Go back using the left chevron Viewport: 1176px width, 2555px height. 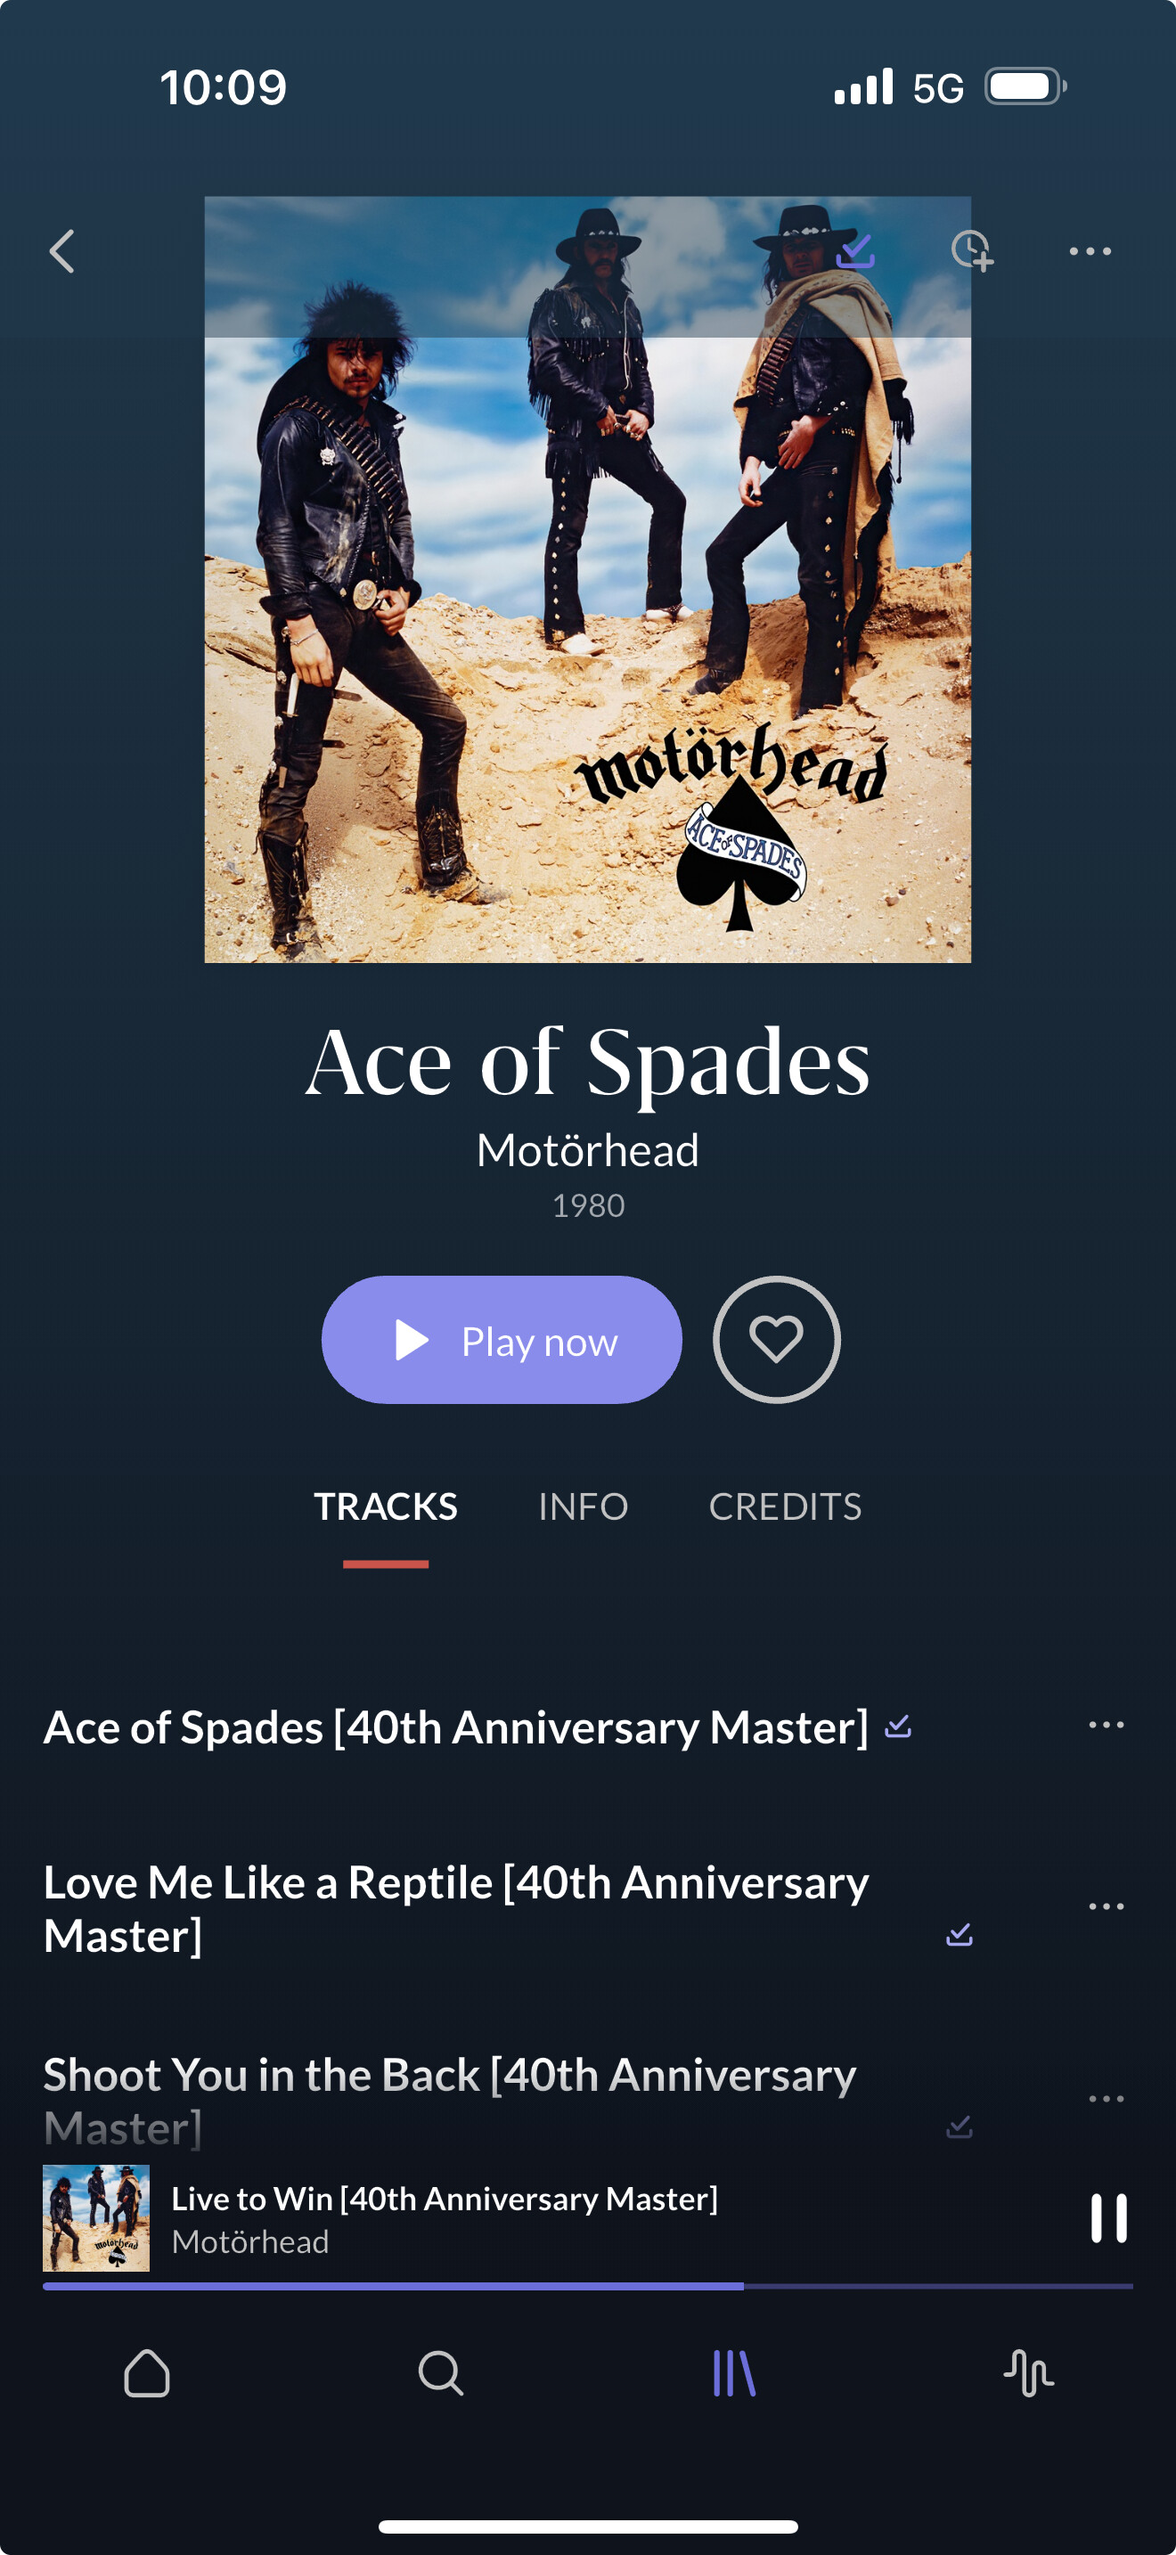coord(62,251)
